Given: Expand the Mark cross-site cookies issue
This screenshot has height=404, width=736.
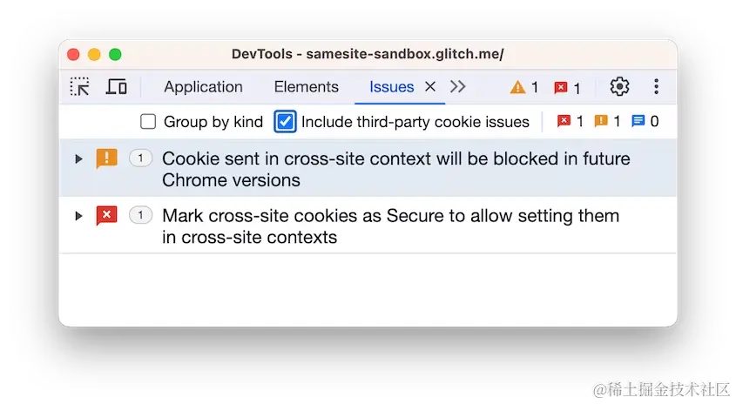Looking at the screenshot, I should [x=79, y=216].
